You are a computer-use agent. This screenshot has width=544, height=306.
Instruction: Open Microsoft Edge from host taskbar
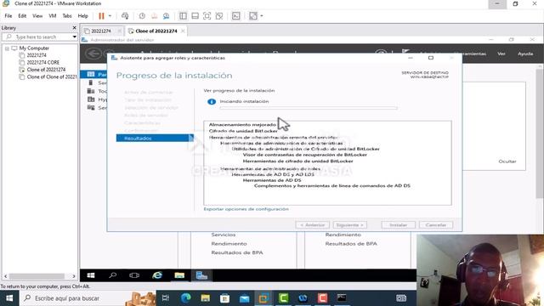click(x=185, y=298)
